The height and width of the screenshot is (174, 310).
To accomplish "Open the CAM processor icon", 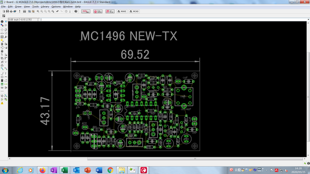I will click(15, 11).
